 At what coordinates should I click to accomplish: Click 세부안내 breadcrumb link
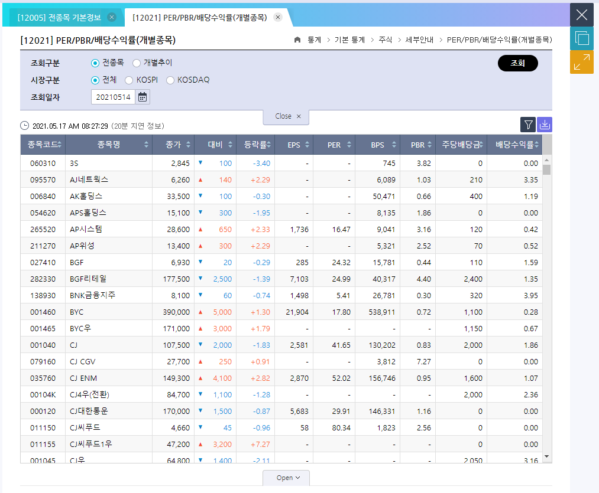point(419,40)
